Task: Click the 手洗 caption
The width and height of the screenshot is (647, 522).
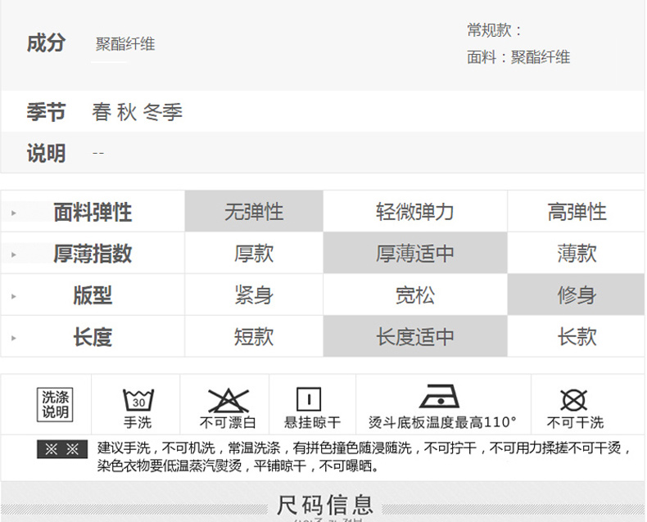Action: click(138, 423)
